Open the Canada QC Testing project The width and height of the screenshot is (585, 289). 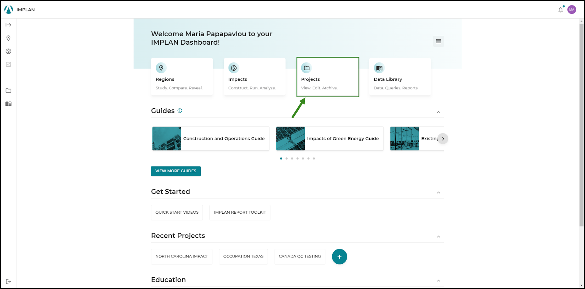[x=300, y=256]
